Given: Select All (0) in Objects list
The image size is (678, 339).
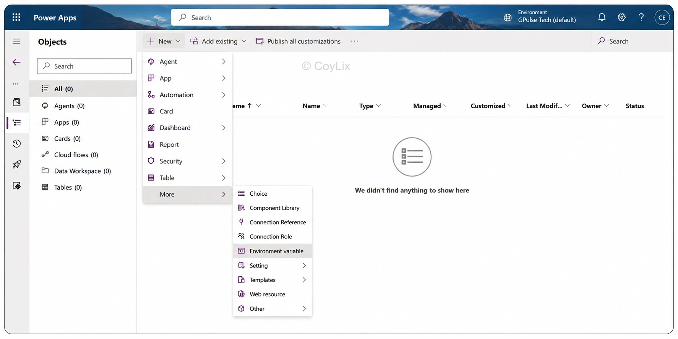Looking at the screenshot, I should pyautogui.click(x=83, y=89).
